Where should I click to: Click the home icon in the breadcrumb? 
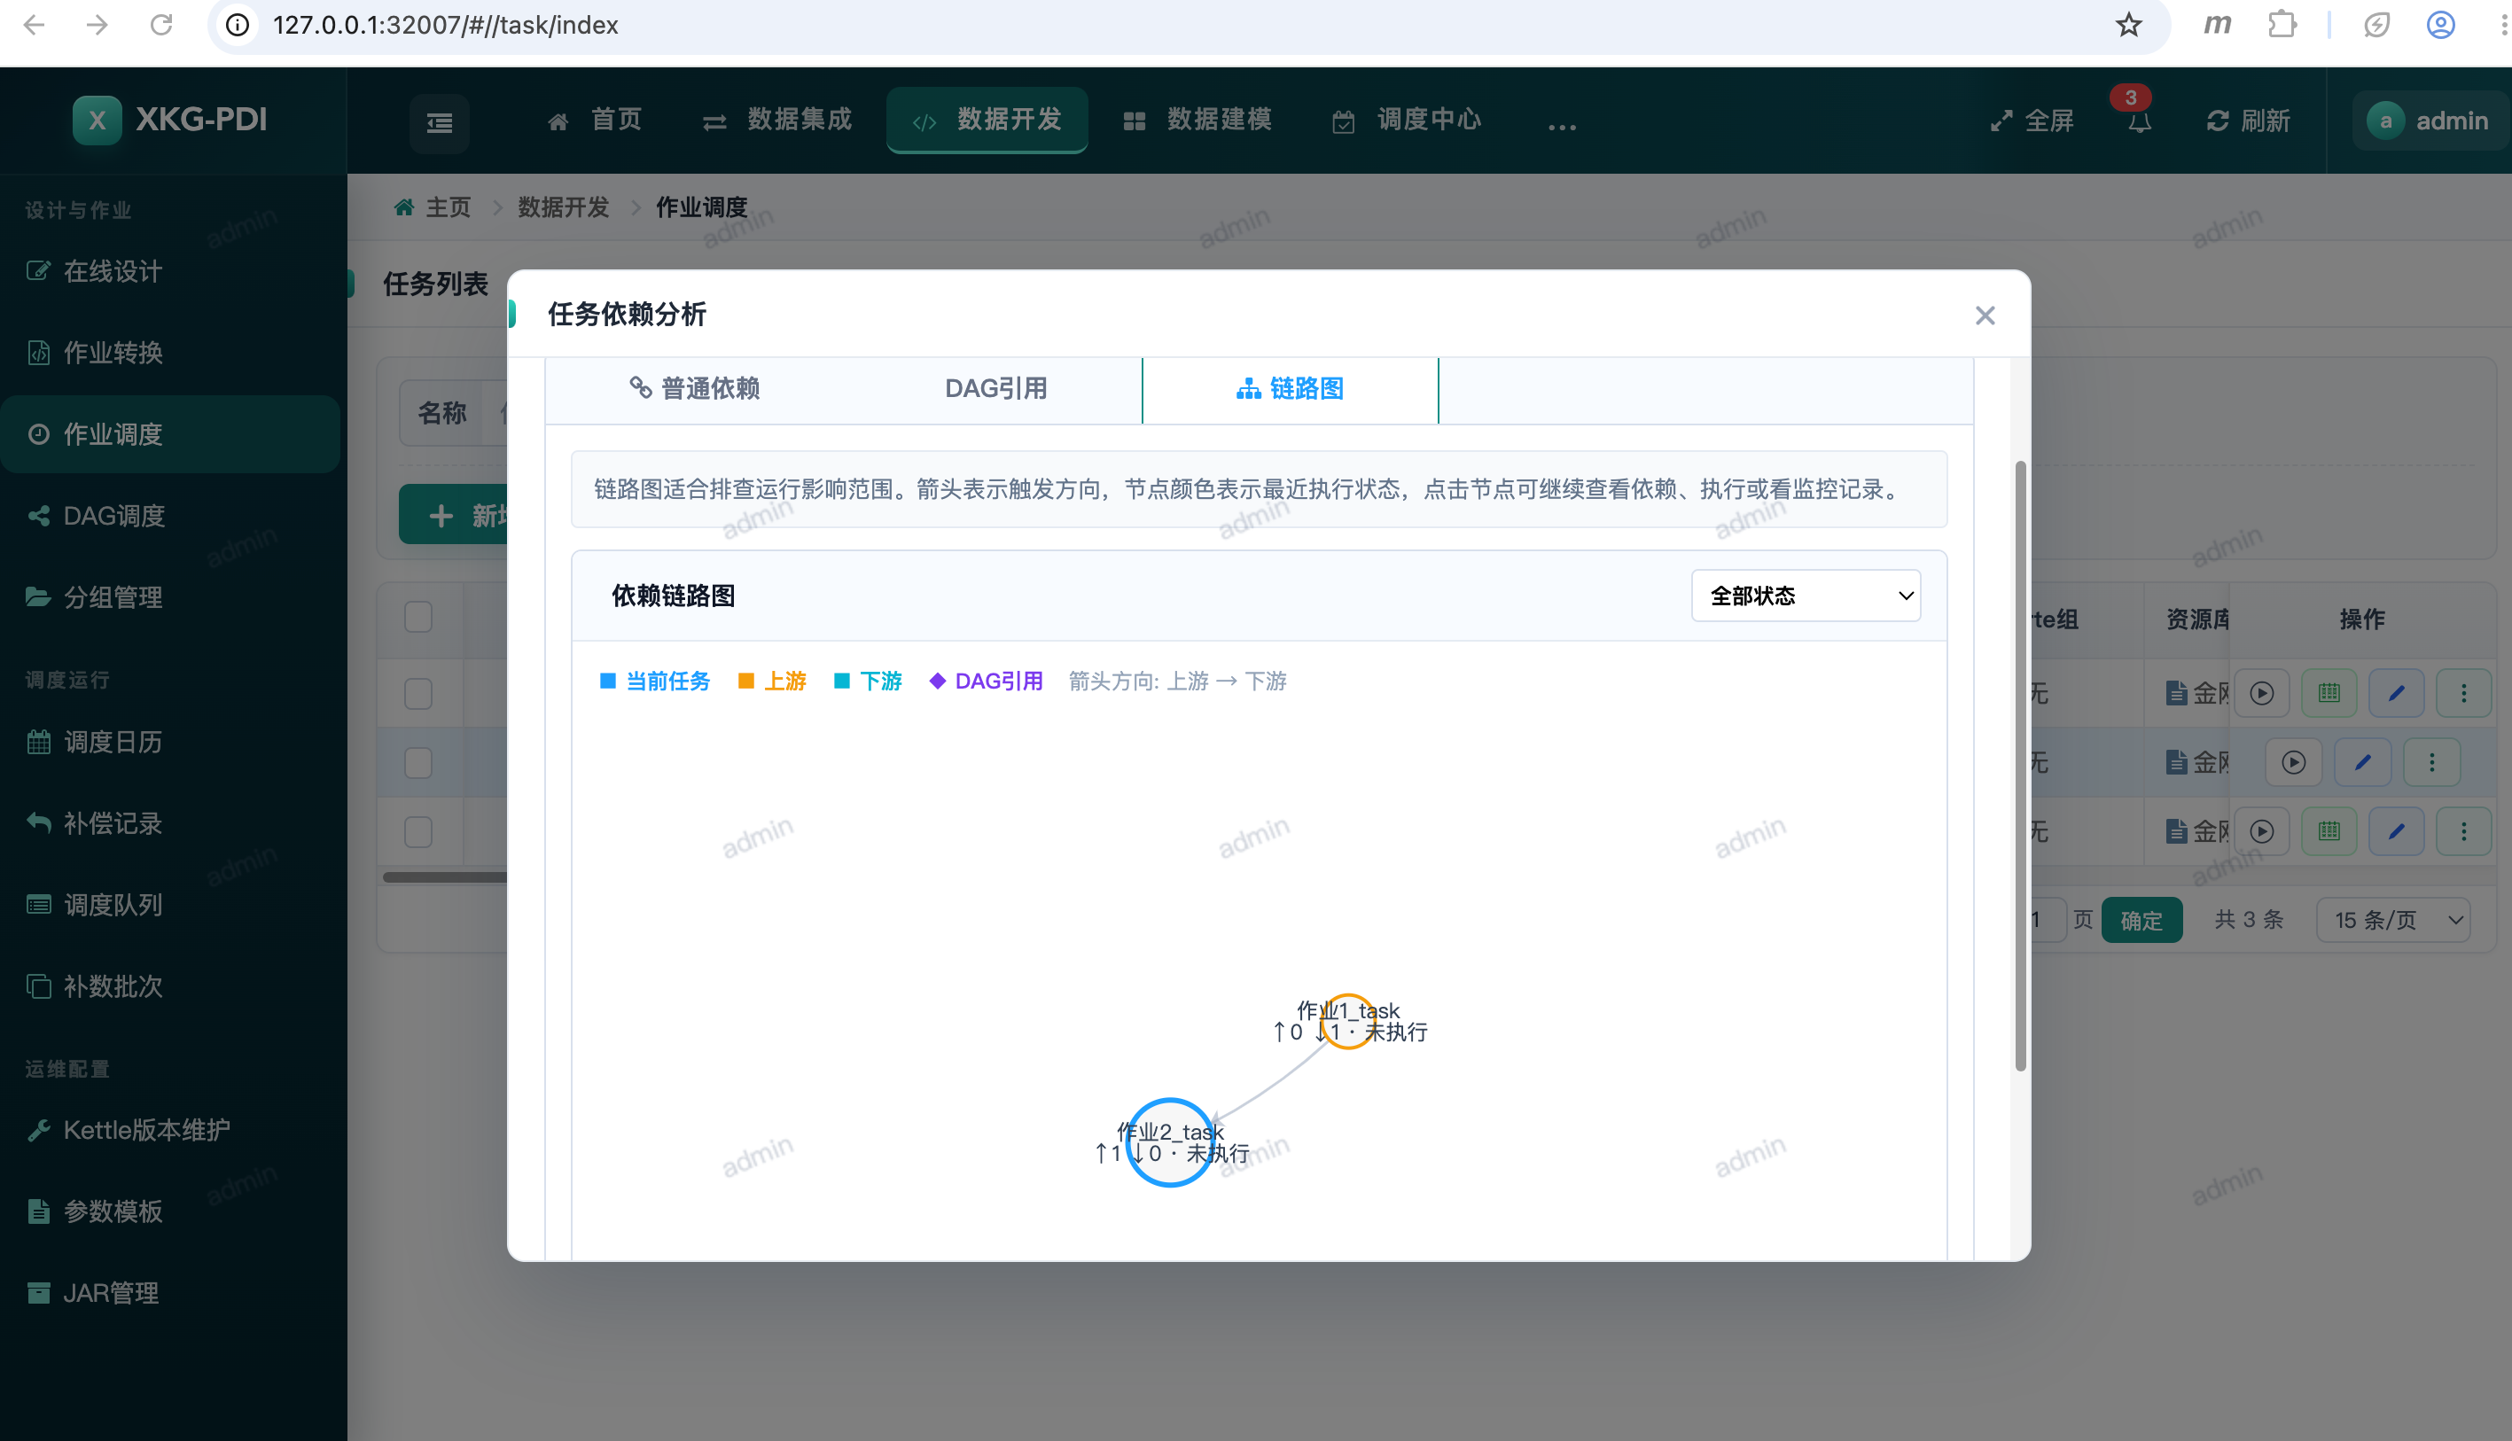(x=404, y=206)
